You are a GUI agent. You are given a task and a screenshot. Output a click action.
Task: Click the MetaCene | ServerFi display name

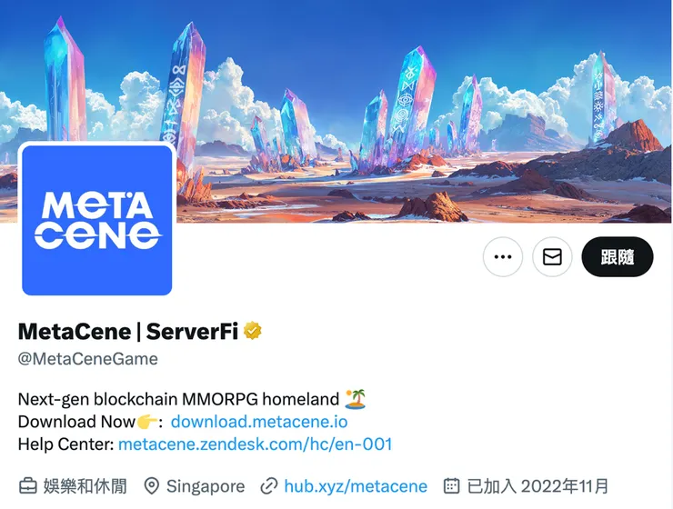128,331
